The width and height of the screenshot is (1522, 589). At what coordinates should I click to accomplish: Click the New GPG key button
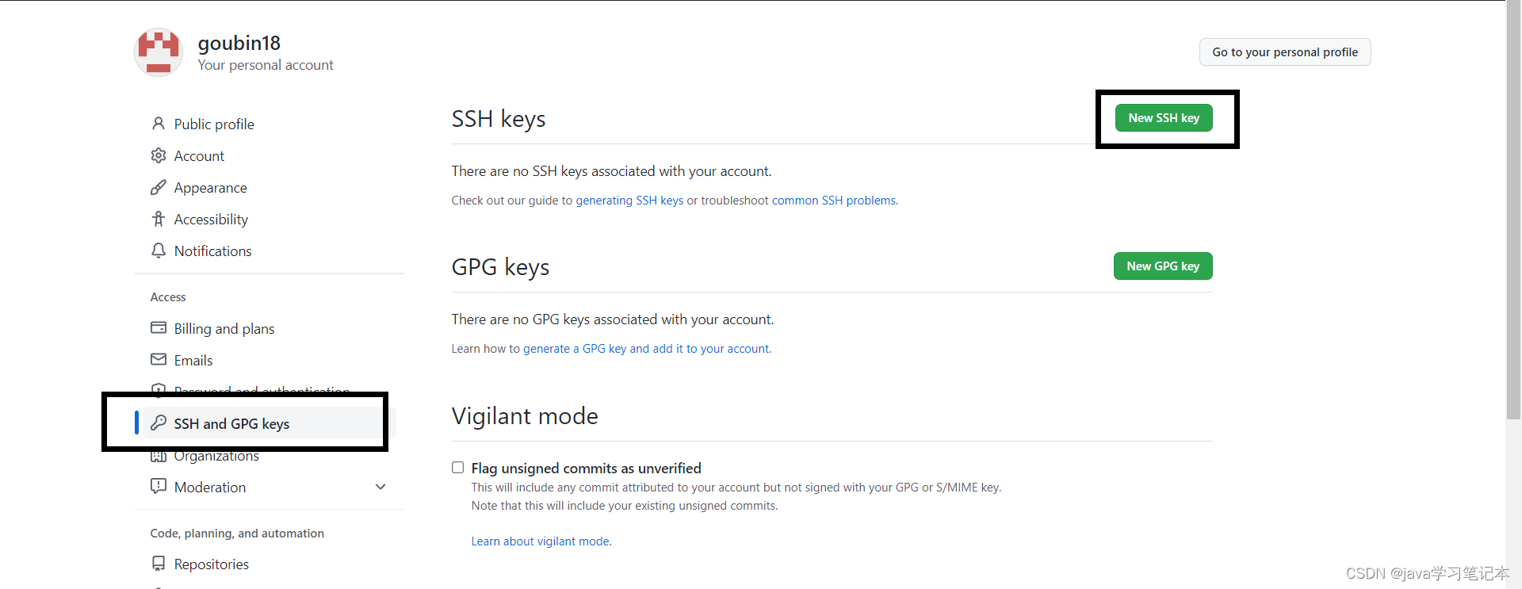pos(1163,266)
